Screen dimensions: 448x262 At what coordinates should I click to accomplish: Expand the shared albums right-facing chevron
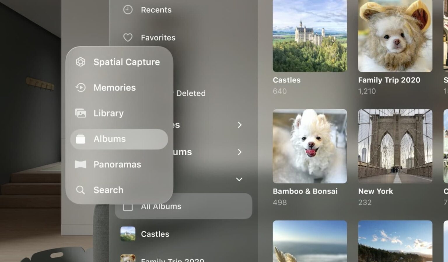click(240, 152)
